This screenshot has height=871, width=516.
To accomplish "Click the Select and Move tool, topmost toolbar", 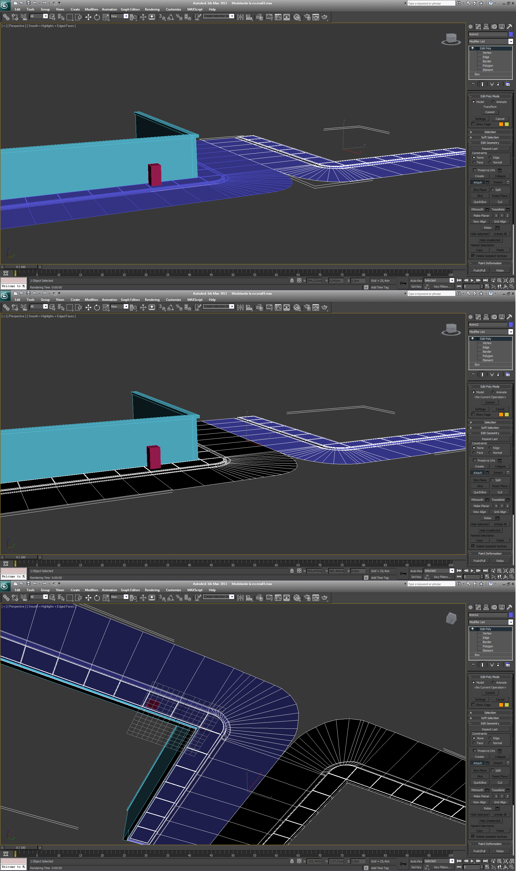I will [x=88, y=17].
